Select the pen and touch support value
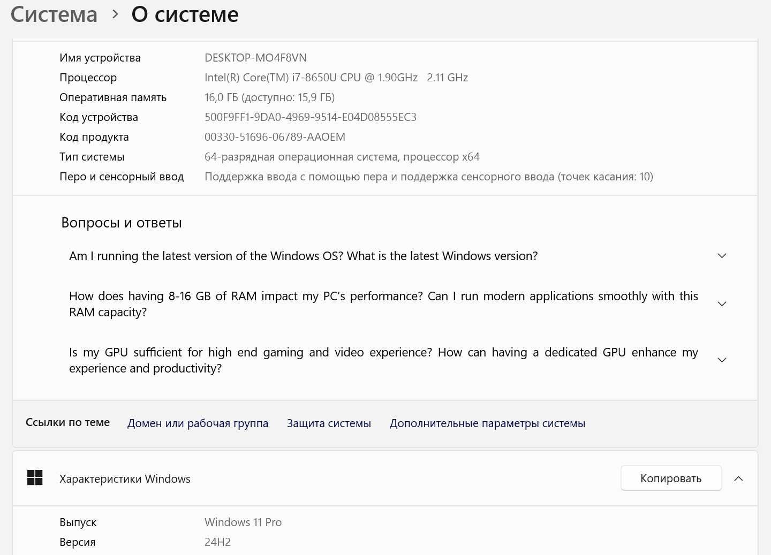The width and height of the screenshot is (771, 555). (429, 177)
